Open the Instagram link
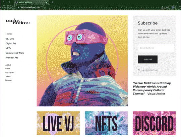The width and height of the screenshot is (181, 137). (10, 73)
